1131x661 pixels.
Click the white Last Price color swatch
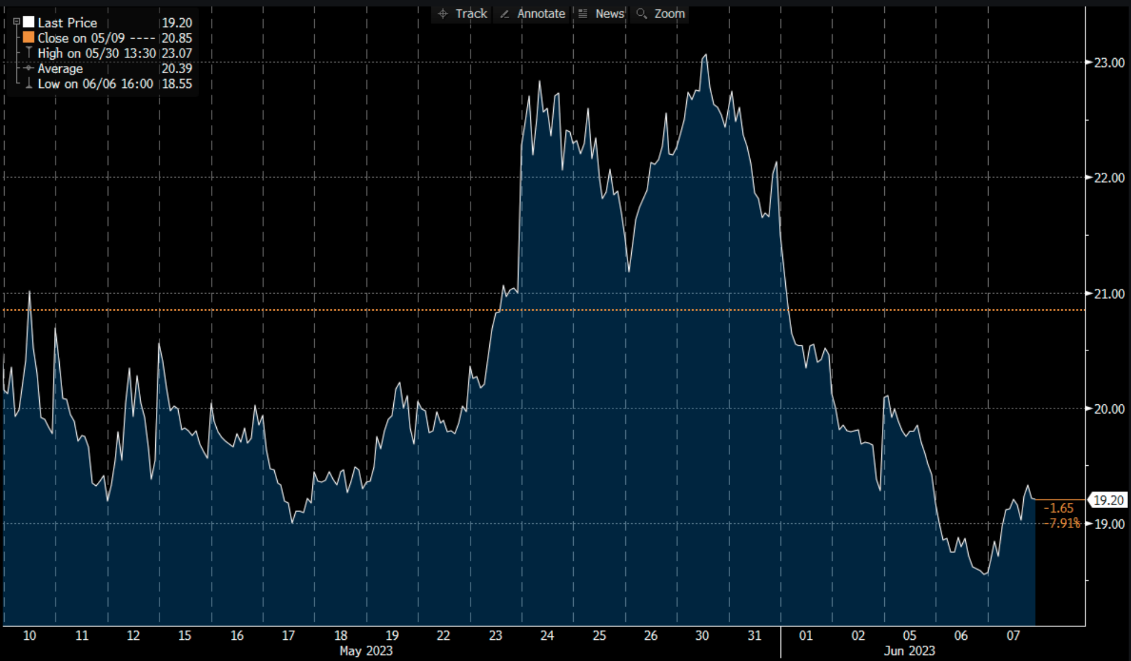pos(28,22)
